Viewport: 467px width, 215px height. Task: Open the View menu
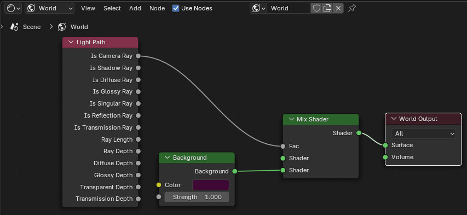88,8
